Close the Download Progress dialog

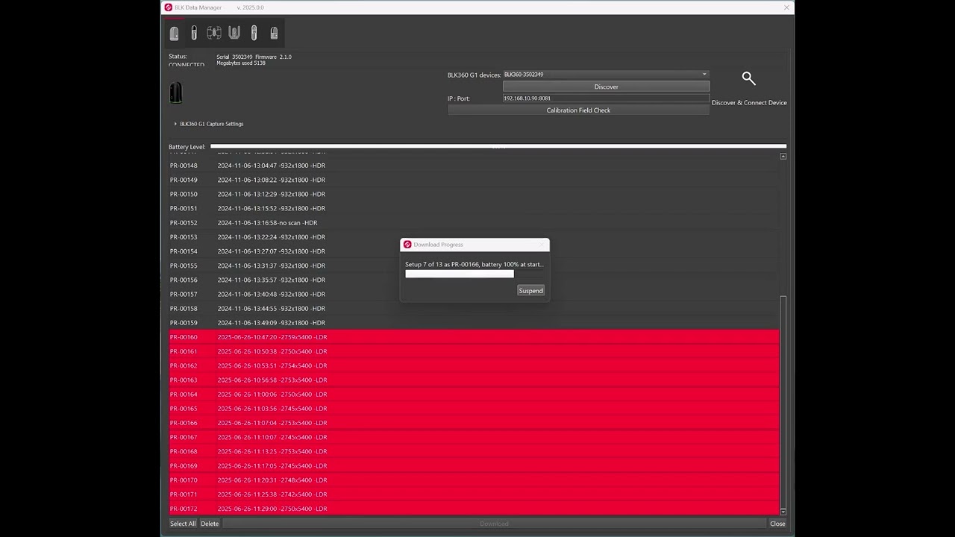[542, 245]
